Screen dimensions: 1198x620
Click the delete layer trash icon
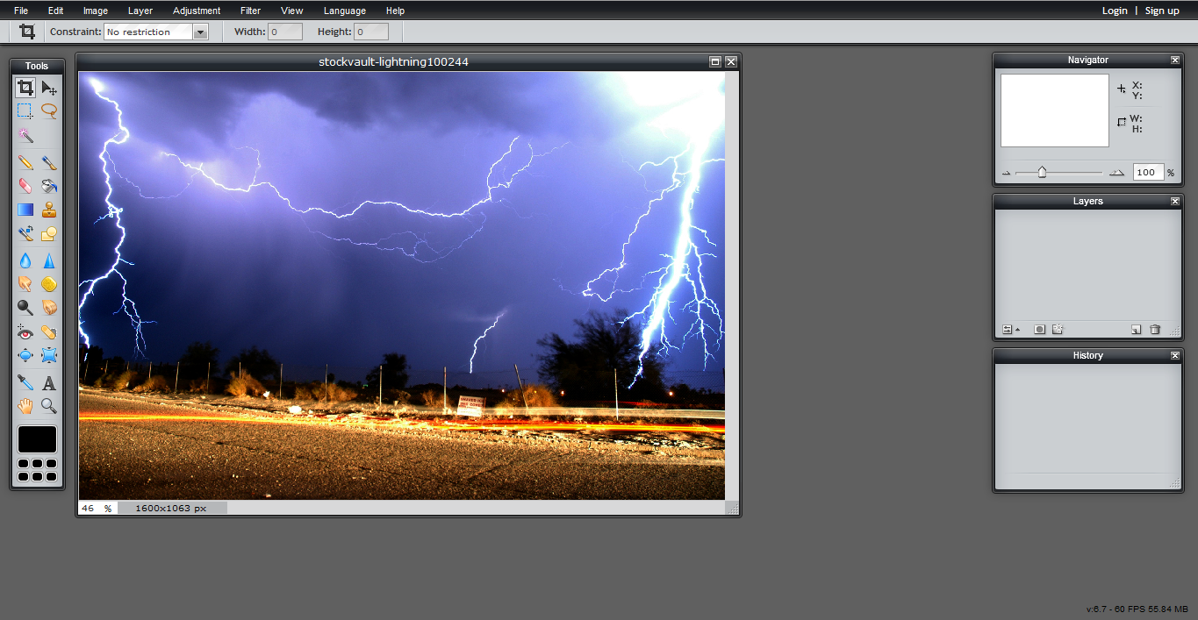(1155, 329)
